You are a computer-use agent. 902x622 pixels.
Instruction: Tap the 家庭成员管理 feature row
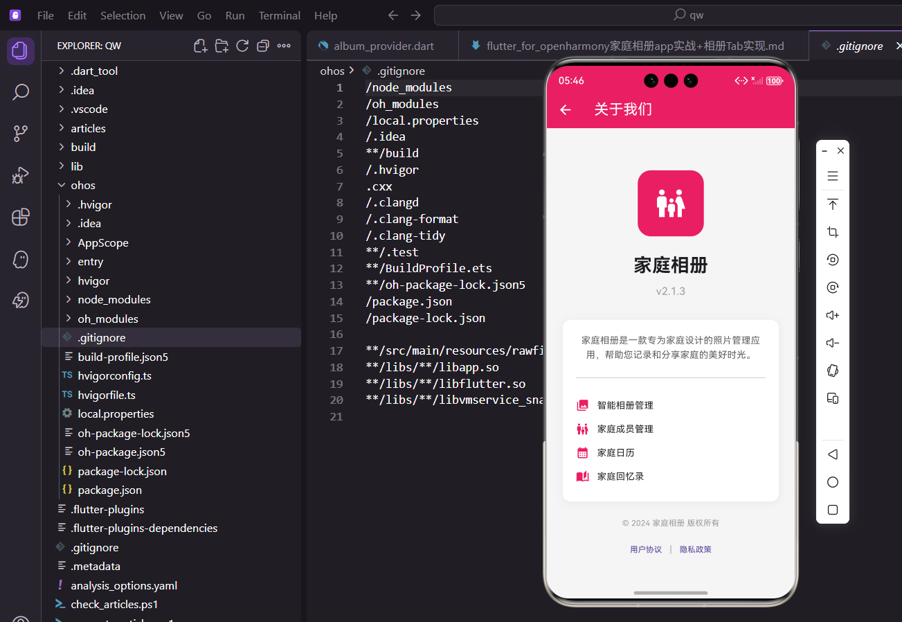click(x=671, y=429)
